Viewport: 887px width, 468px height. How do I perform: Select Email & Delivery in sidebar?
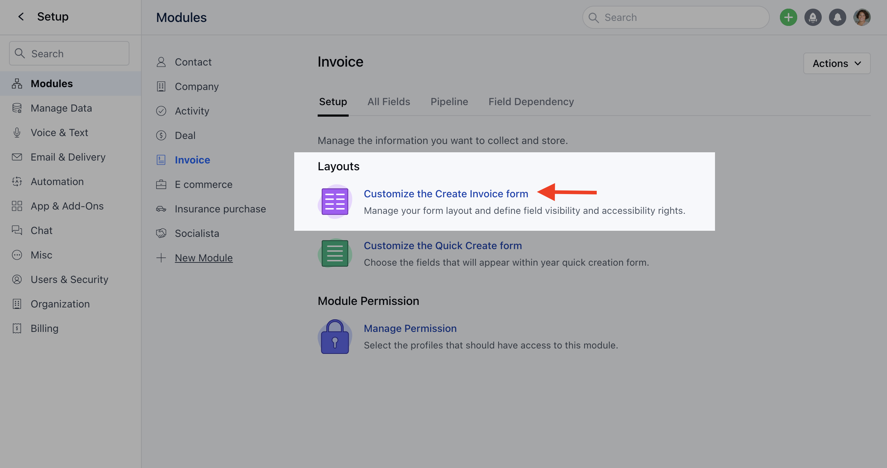point(71,157)
